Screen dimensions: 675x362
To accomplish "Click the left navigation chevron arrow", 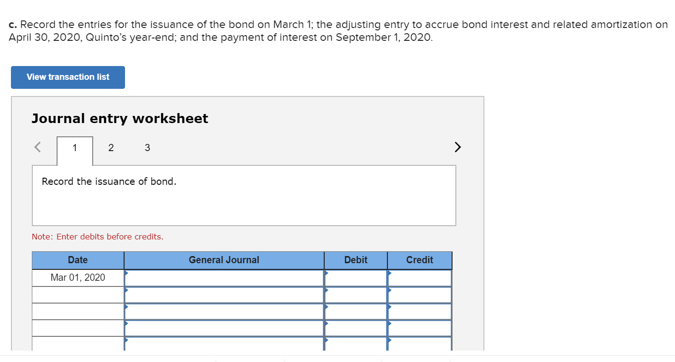I will pyautogui.click(x=37, y=147).
